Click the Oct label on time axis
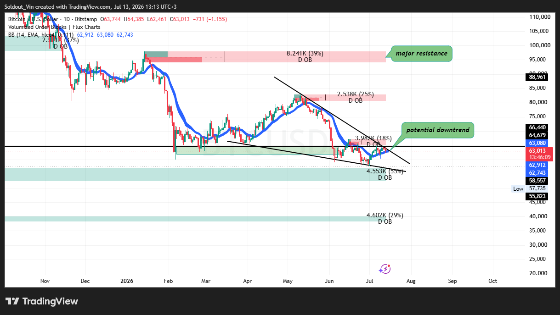The width and height of the screenshot is (560, 315). tap(493, 281)
